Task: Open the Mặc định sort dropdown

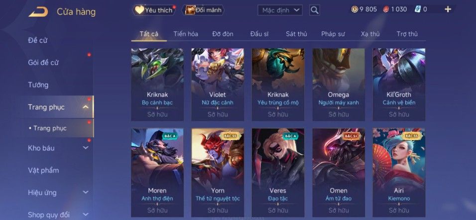Action: click(x=280, y=10)
